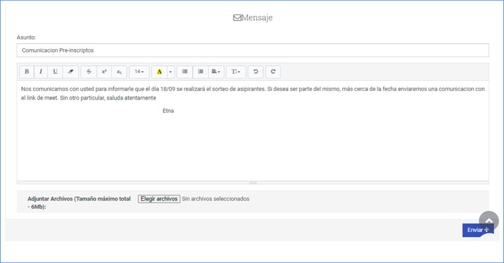504x263 pixels.
Task: Click the eraser icon to remove formatting
Action: [x=70, y=72]
